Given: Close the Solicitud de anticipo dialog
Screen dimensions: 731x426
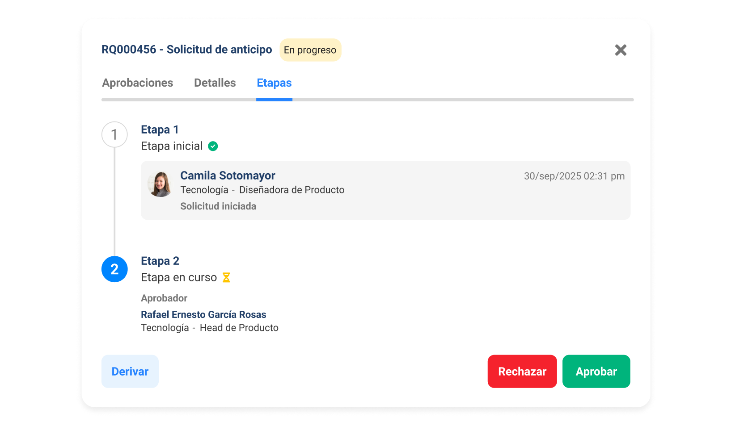Looking at the screenshot, I should (621, 50).
